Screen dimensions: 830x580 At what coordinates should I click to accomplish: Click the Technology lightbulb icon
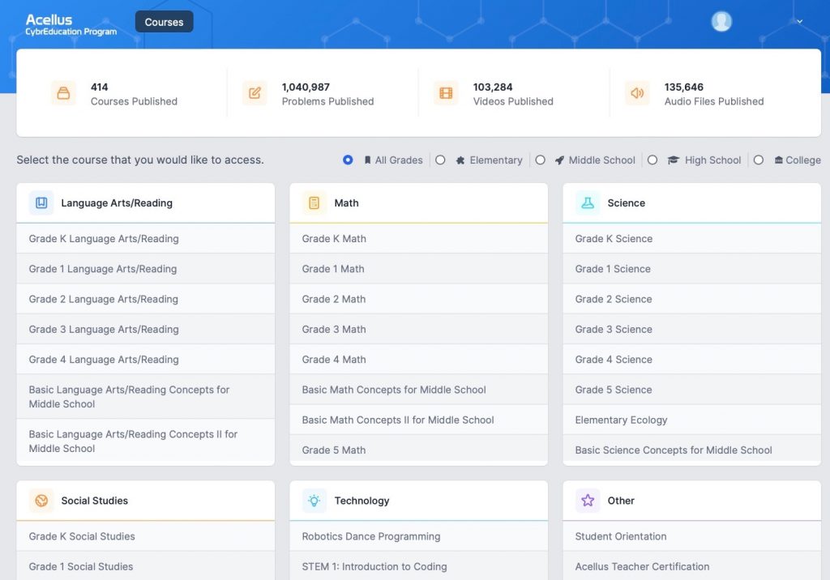(314, 500)
